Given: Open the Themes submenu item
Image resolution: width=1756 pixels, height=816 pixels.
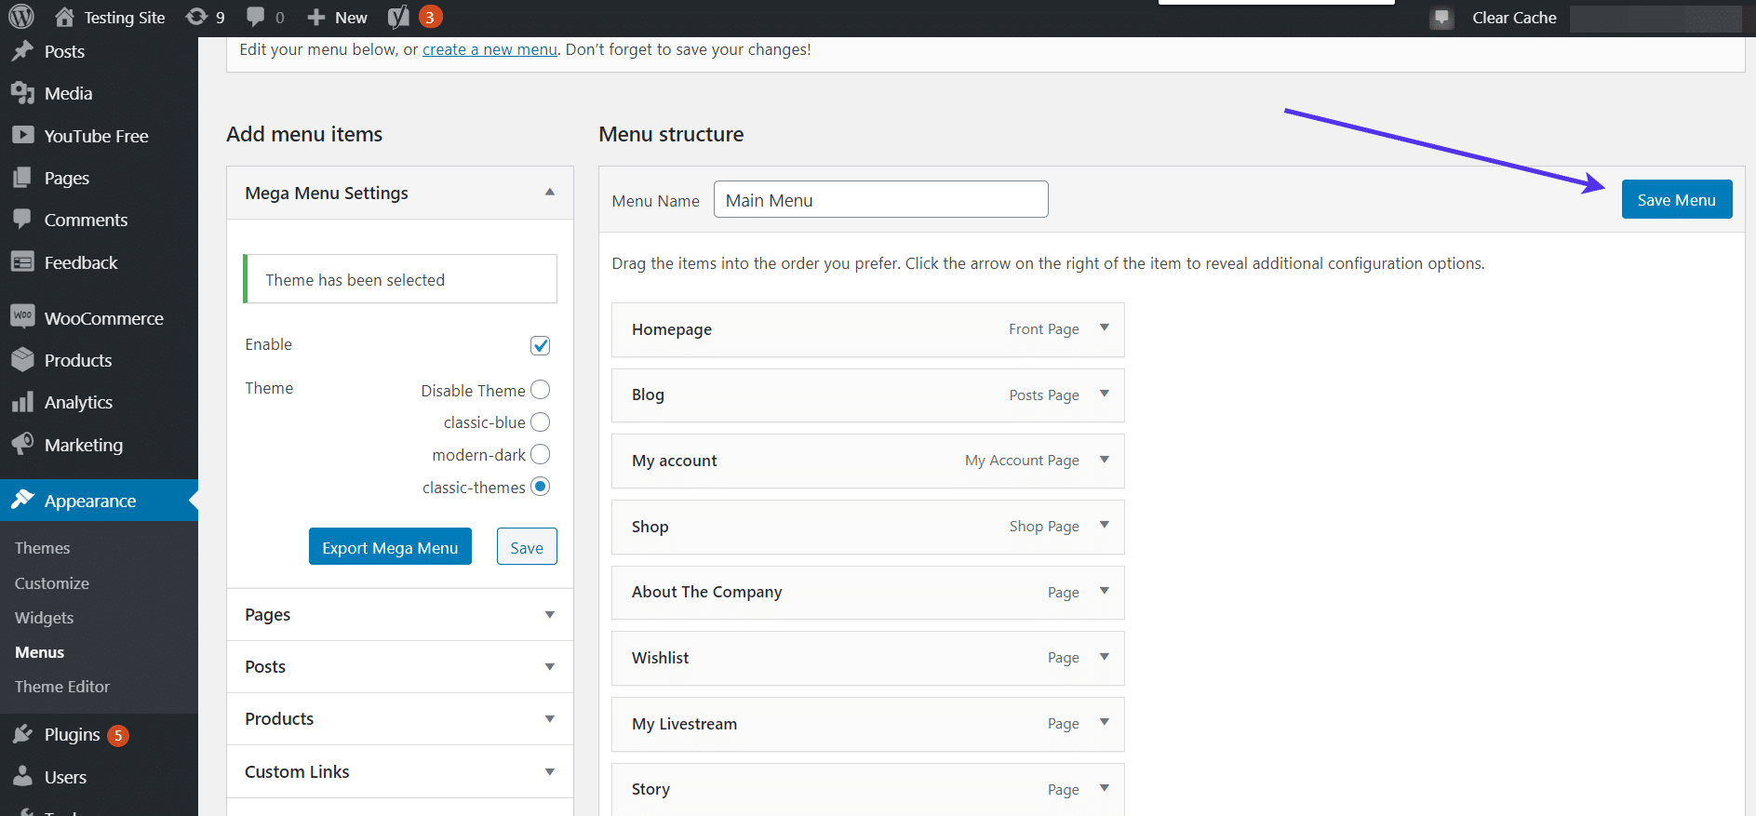Looking at the screenshot, I should click(x=43, y=548).
